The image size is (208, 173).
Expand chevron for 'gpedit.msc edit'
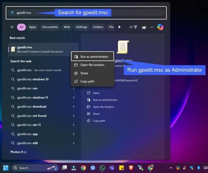pos(74,143)
